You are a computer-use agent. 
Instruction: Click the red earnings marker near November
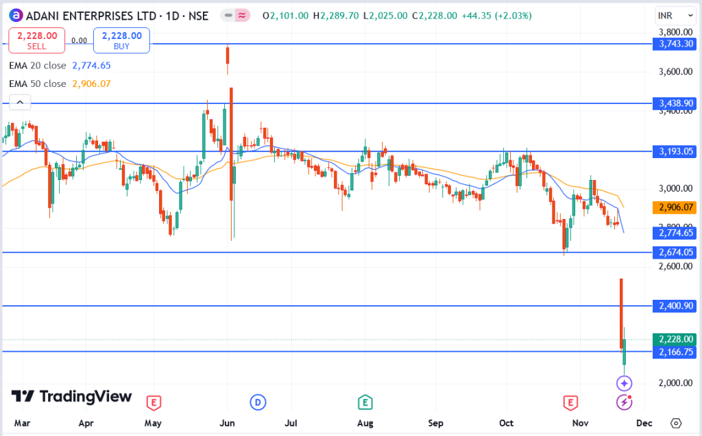[570, 403]
